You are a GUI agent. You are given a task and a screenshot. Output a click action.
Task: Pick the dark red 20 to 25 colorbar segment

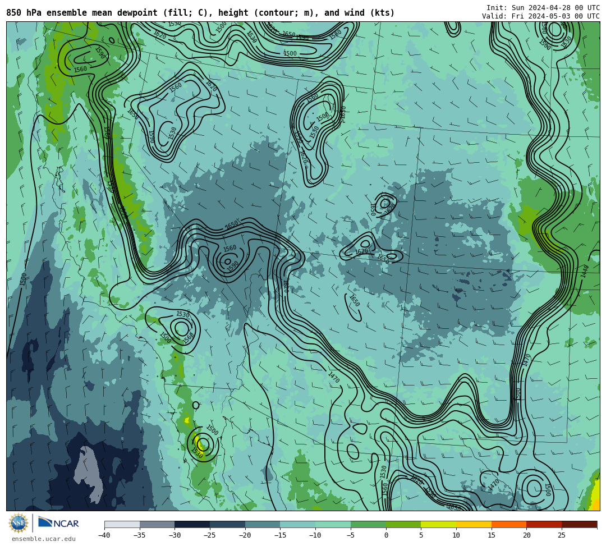coord(544,524)
